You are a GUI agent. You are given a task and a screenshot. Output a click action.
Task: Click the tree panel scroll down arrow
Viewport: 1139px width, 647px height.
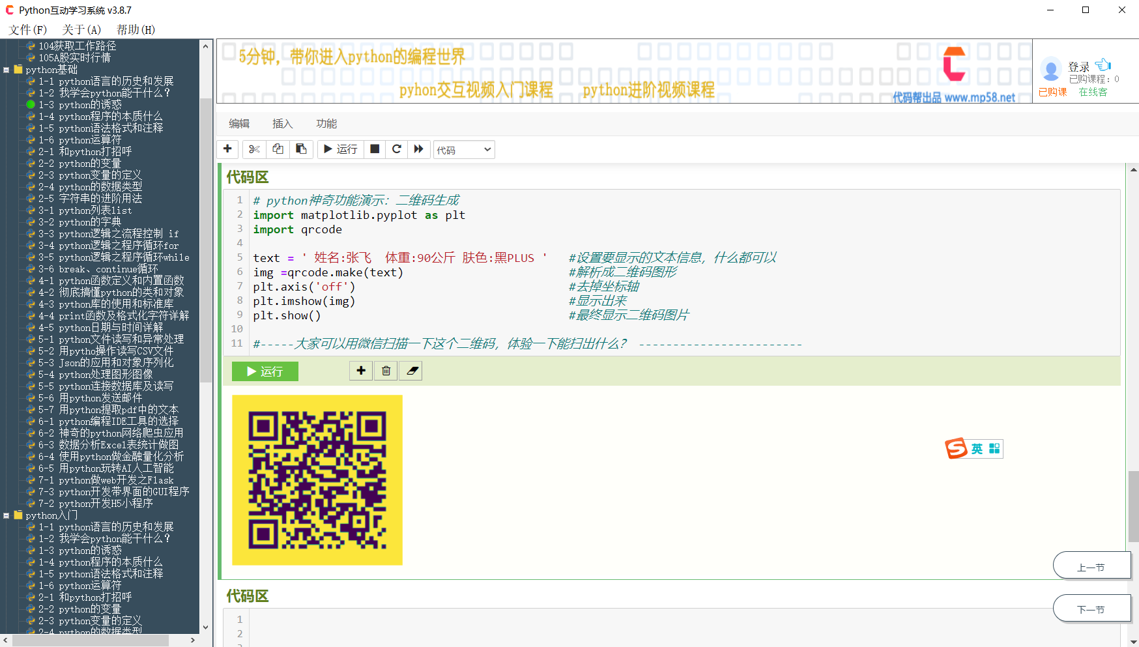pyautogui.click(x=206, y=627)
